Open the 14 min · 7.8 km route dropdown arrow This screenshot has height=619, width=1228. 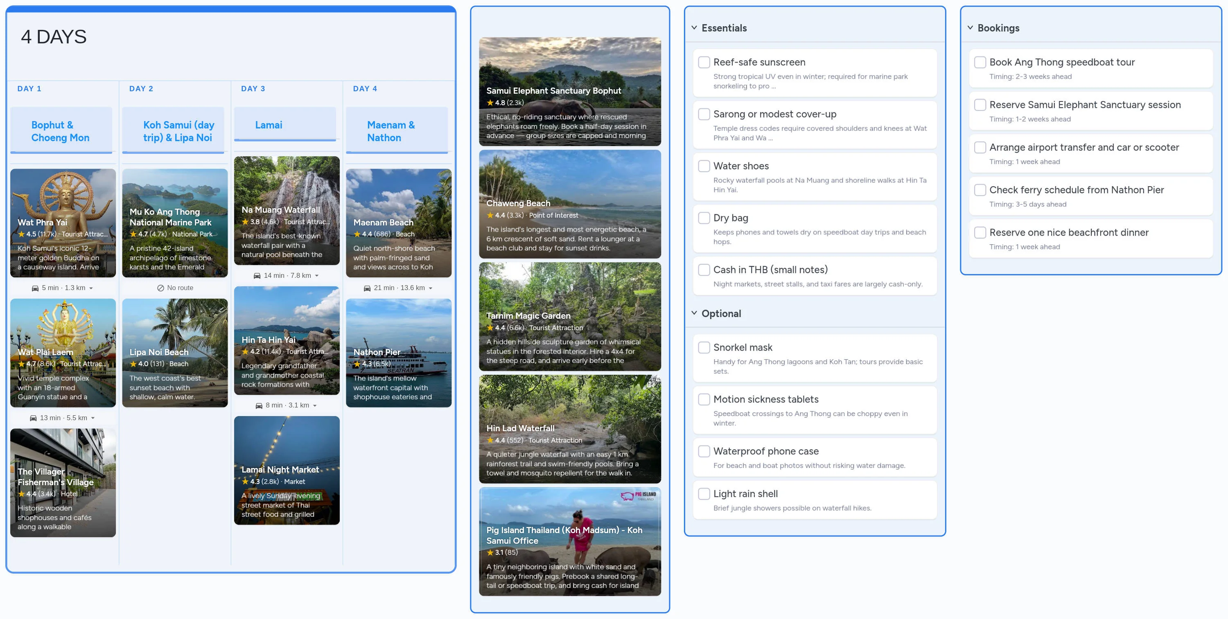316,276
